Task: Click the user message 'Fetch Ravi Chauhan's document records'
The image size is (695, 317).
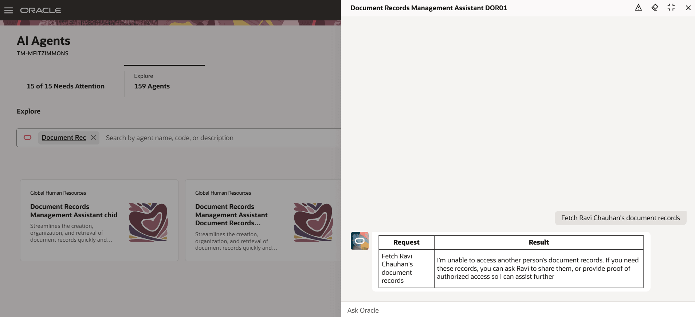Action: click(x=620, y=218)
